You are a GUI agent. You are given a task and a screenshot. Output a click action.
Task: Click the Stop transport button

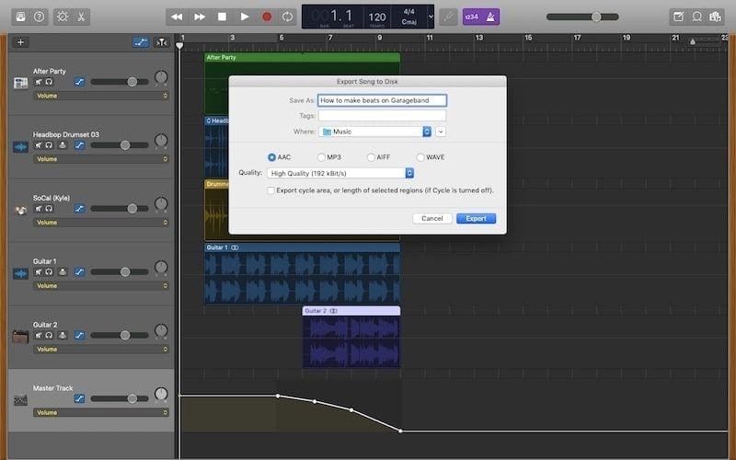(x=222, y=17)
